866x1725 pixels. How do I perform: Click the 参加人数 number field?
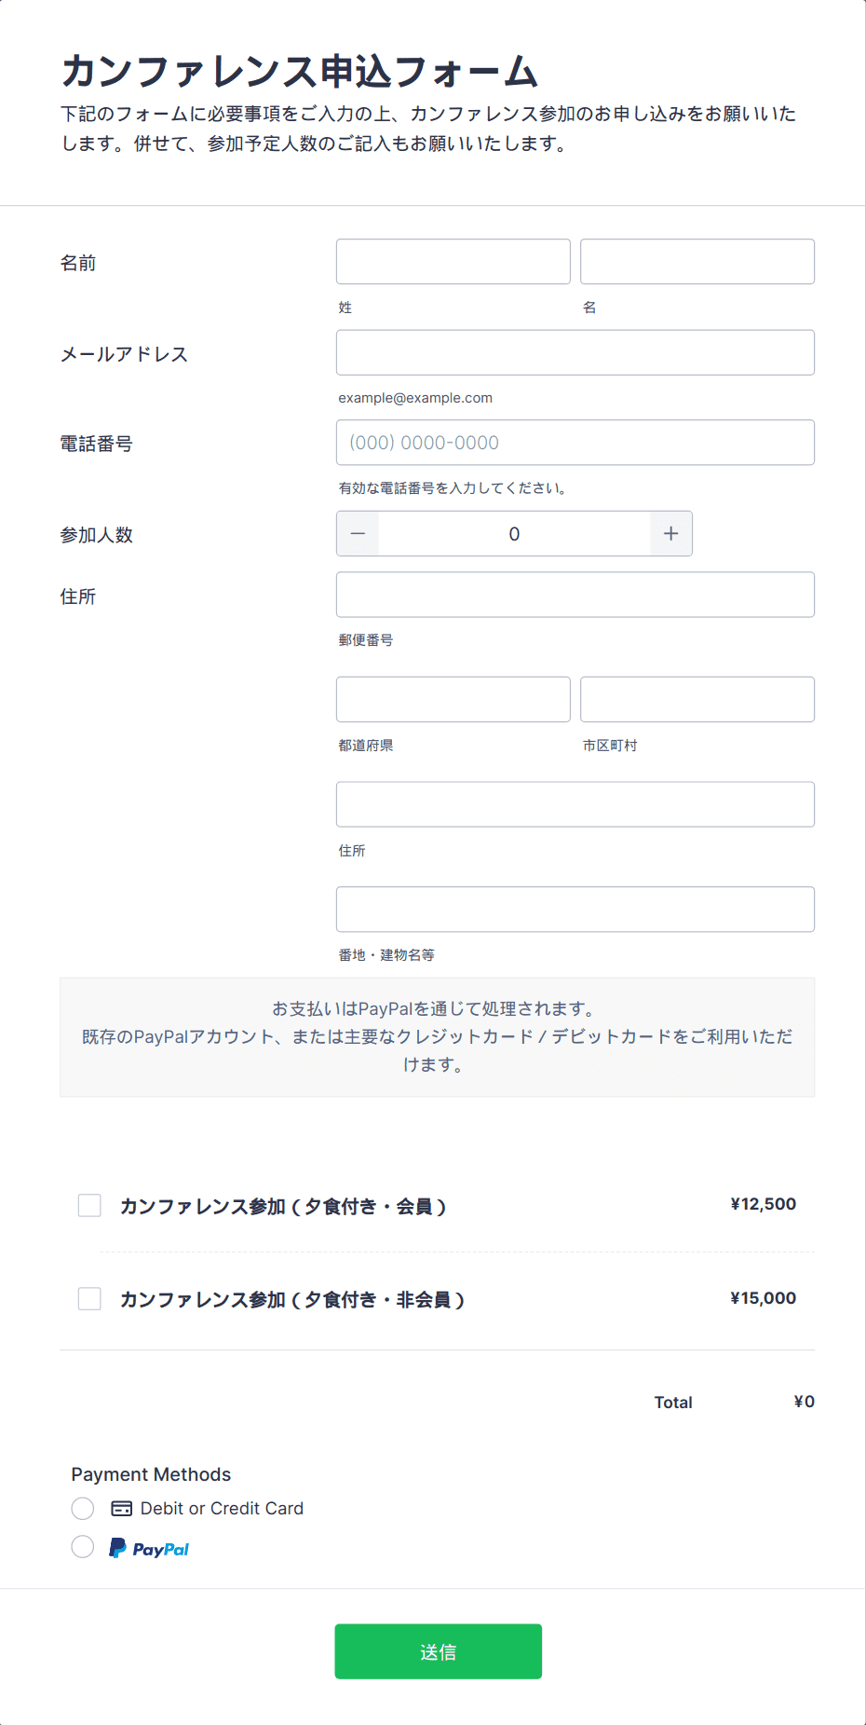click(514, 534)
